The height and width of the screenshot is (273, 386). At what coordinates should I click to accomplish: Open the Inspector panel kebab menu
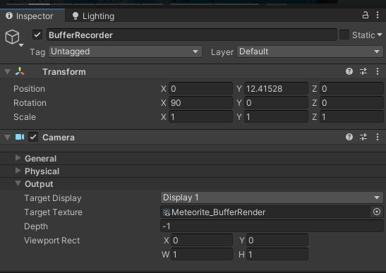coord(378,15)
